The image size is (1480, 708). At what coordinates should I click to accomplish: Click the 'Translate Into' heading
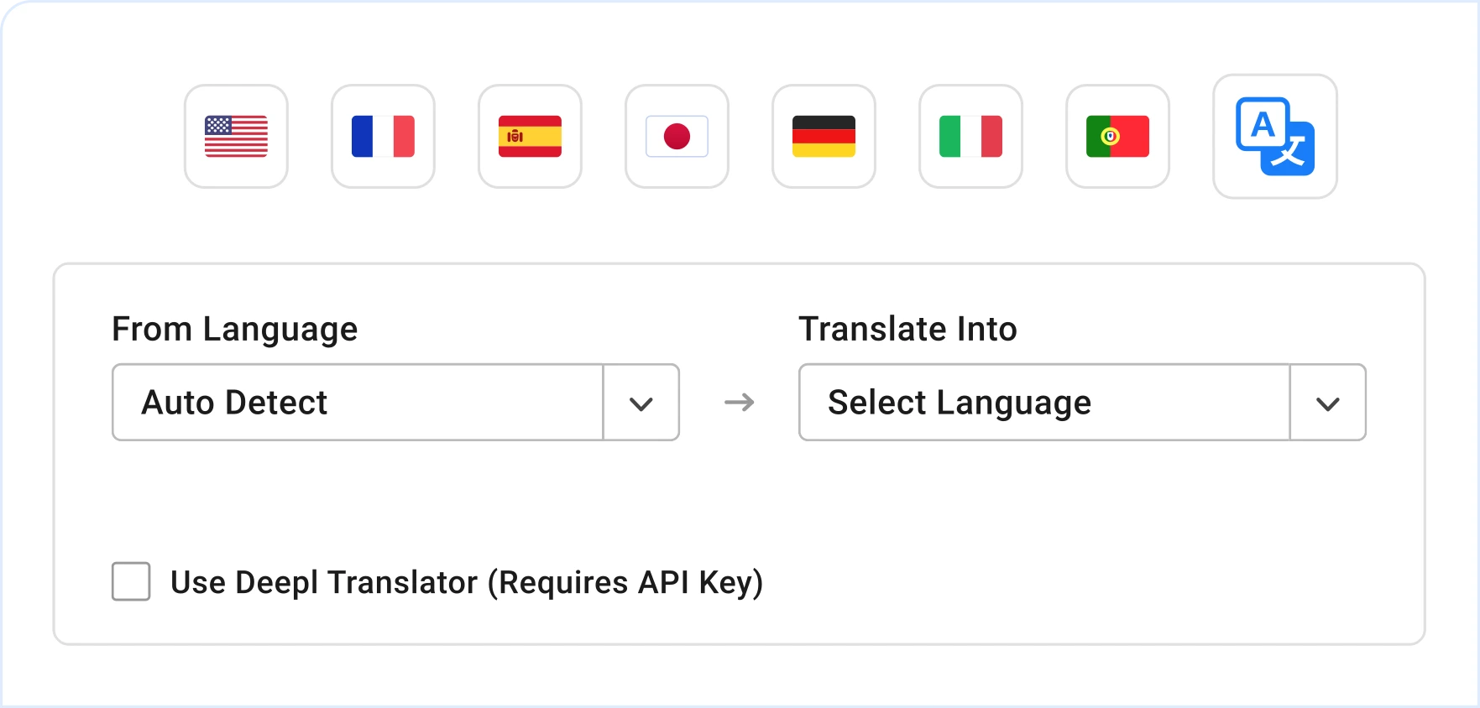pos(907,329)
